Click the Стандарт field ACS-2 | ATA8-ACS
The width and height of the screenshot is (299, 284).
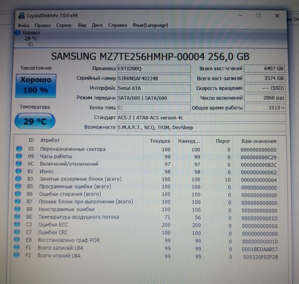click(201, 118)
